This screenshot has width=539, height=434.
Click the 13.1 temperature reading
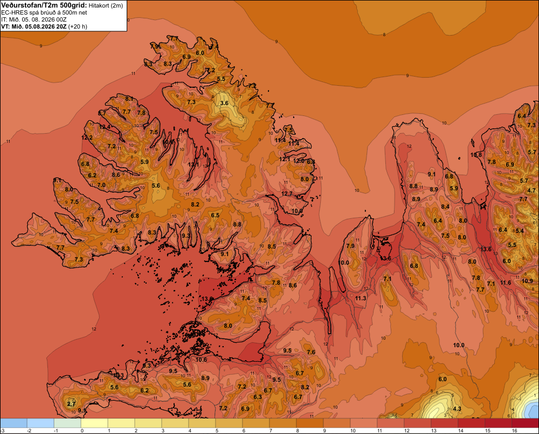click(x=194, y=164)
